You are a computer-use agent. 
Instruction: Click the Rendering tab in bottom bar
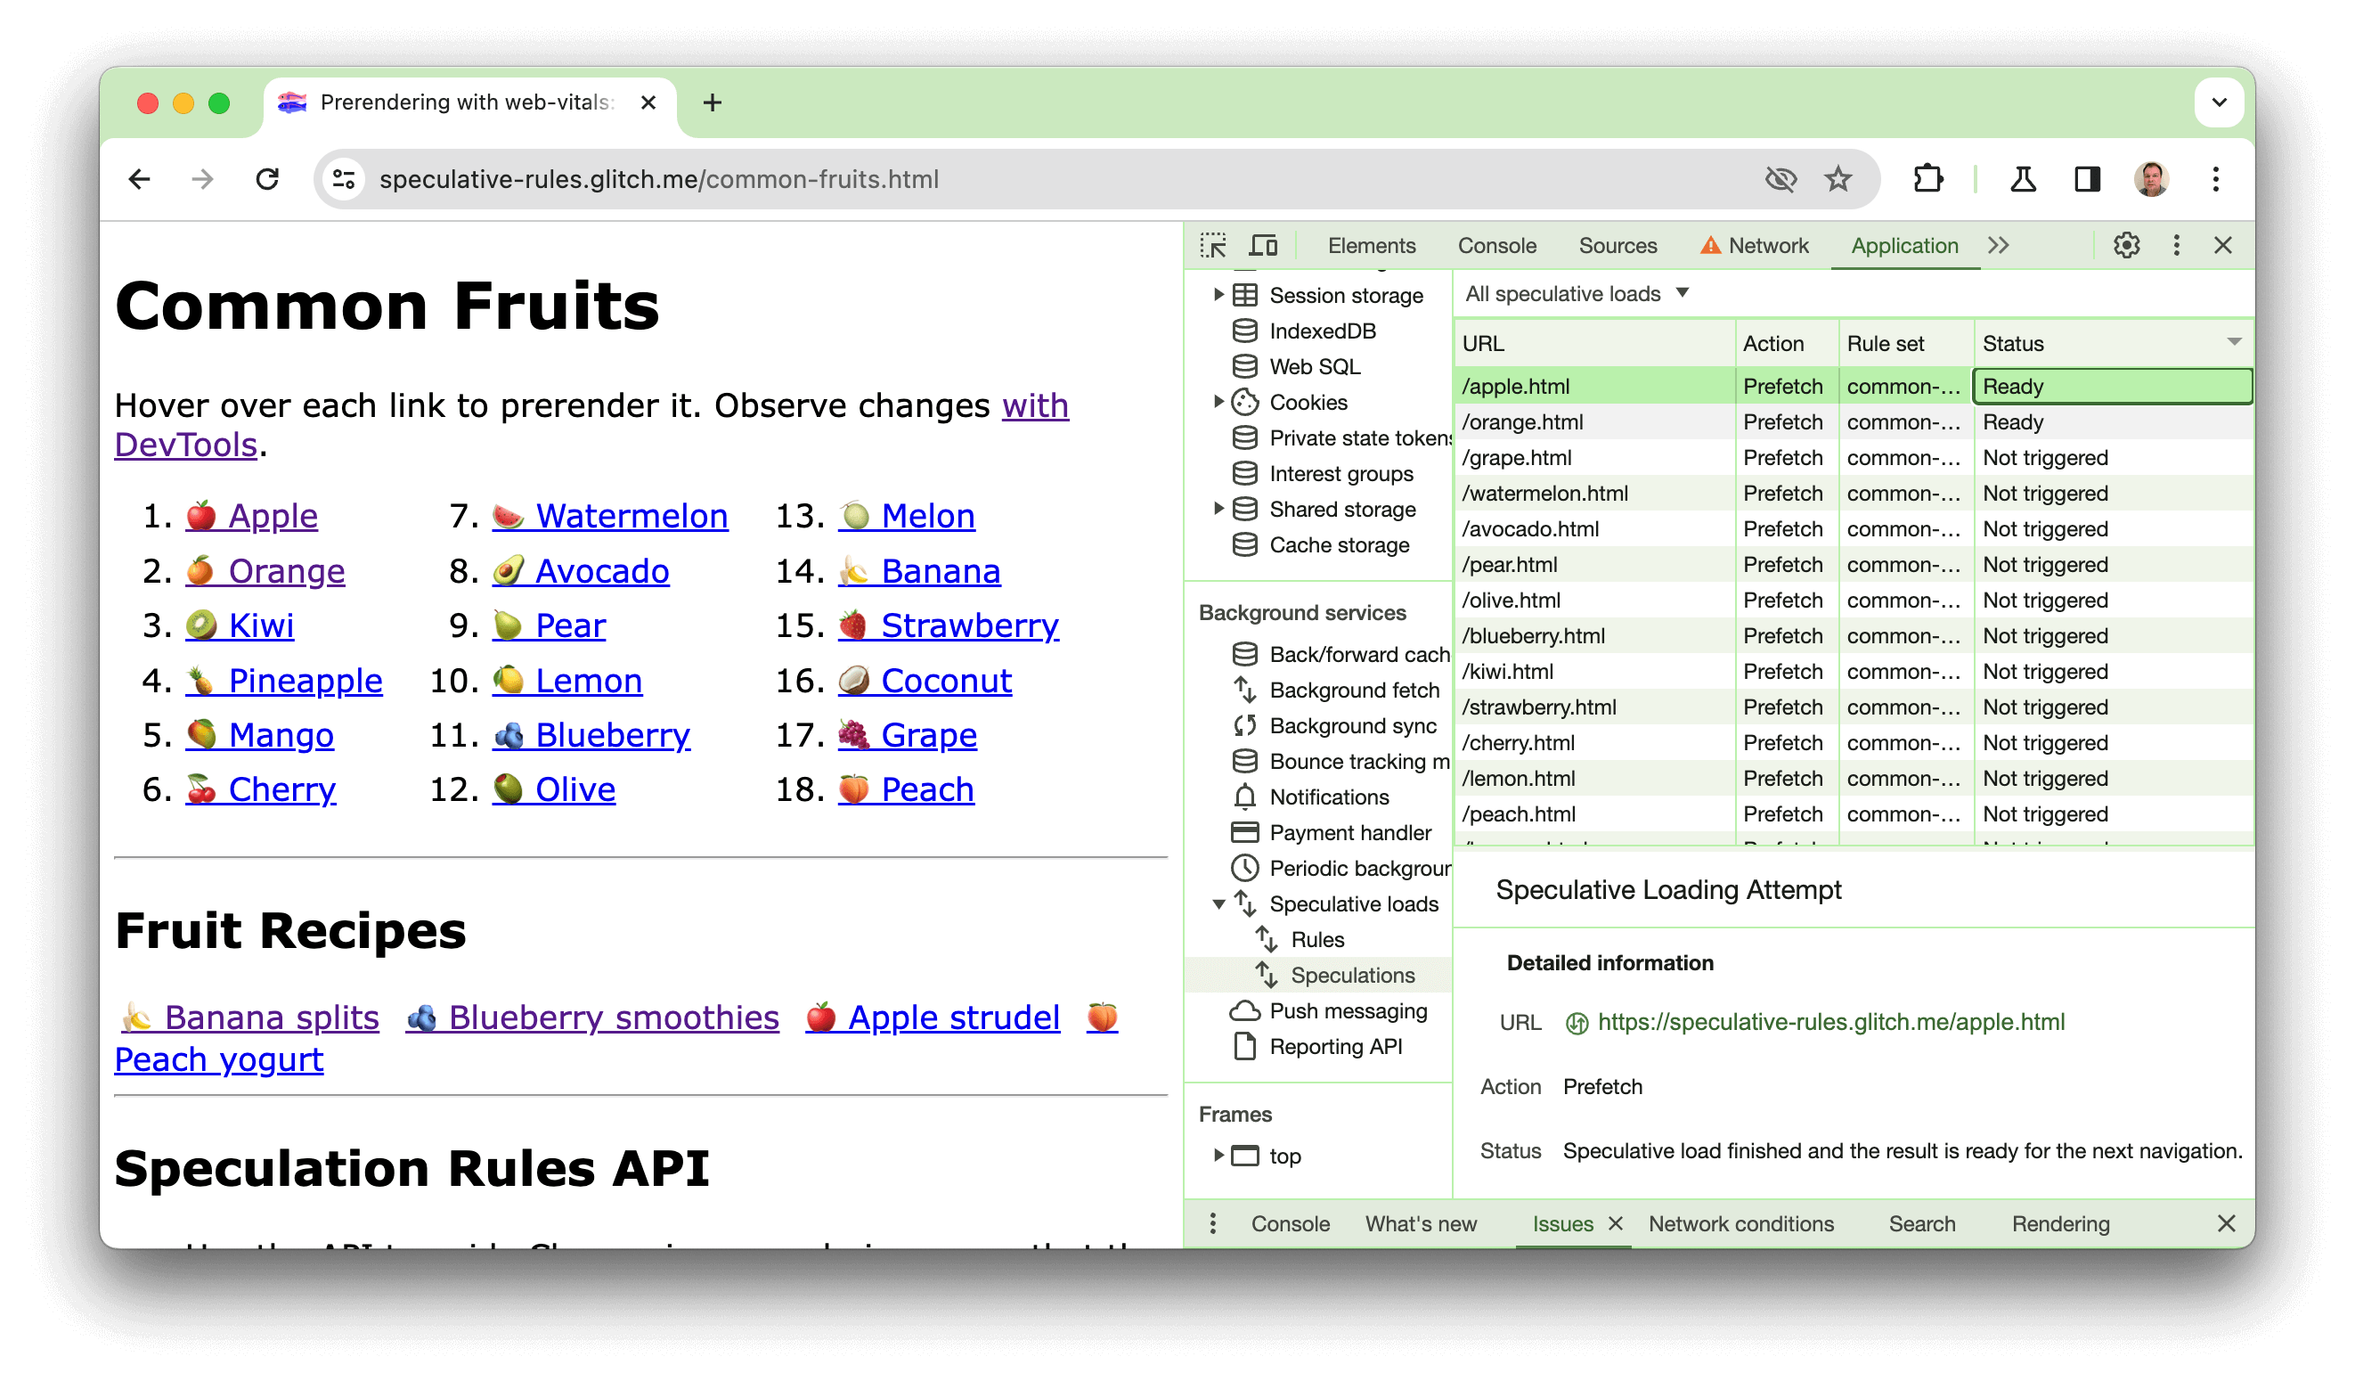point(2061,1223)
